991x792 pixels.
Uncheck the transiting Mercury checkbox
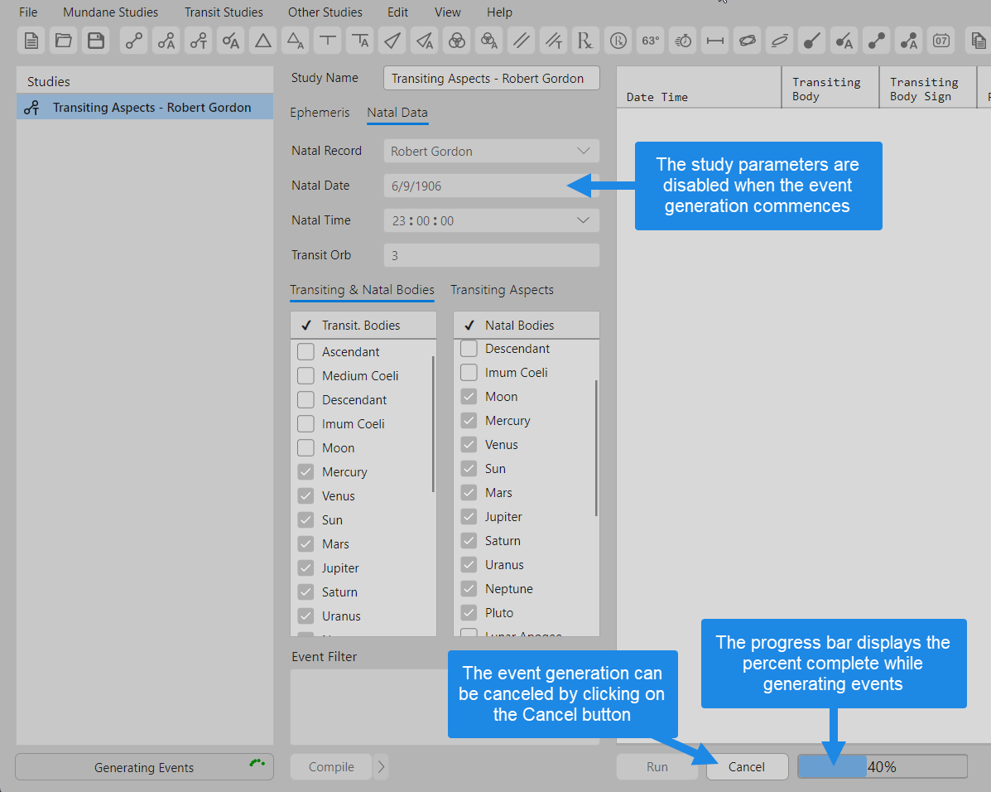pyautogui.click(x=305, y=472)
